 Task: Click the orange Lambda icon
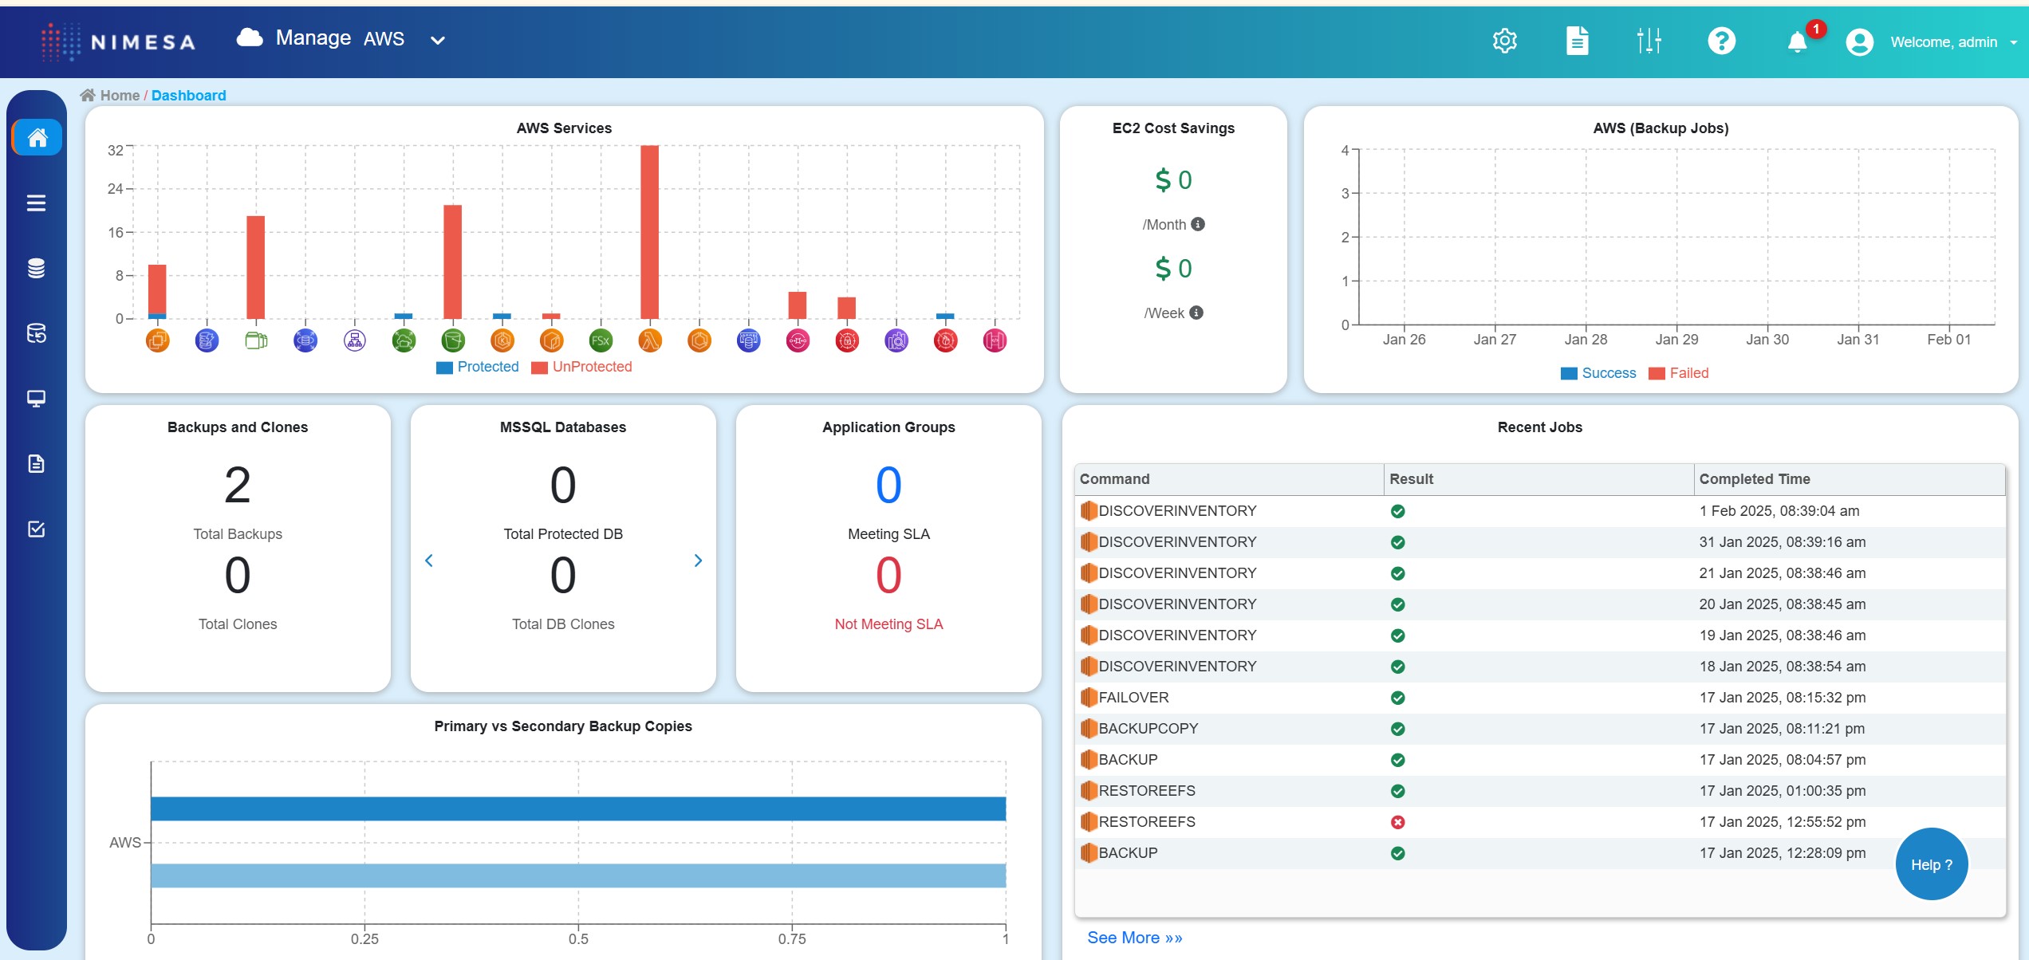[x=650, y=341]
